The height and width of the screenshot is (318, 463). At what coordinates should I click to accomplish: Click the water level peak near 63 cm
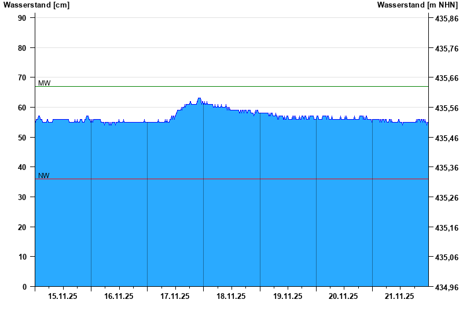click(x=199, y=98)
